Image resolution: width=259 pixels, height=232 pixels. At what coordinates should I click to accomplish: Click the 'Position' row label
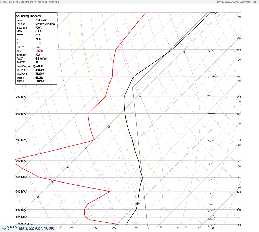point(21,24)
